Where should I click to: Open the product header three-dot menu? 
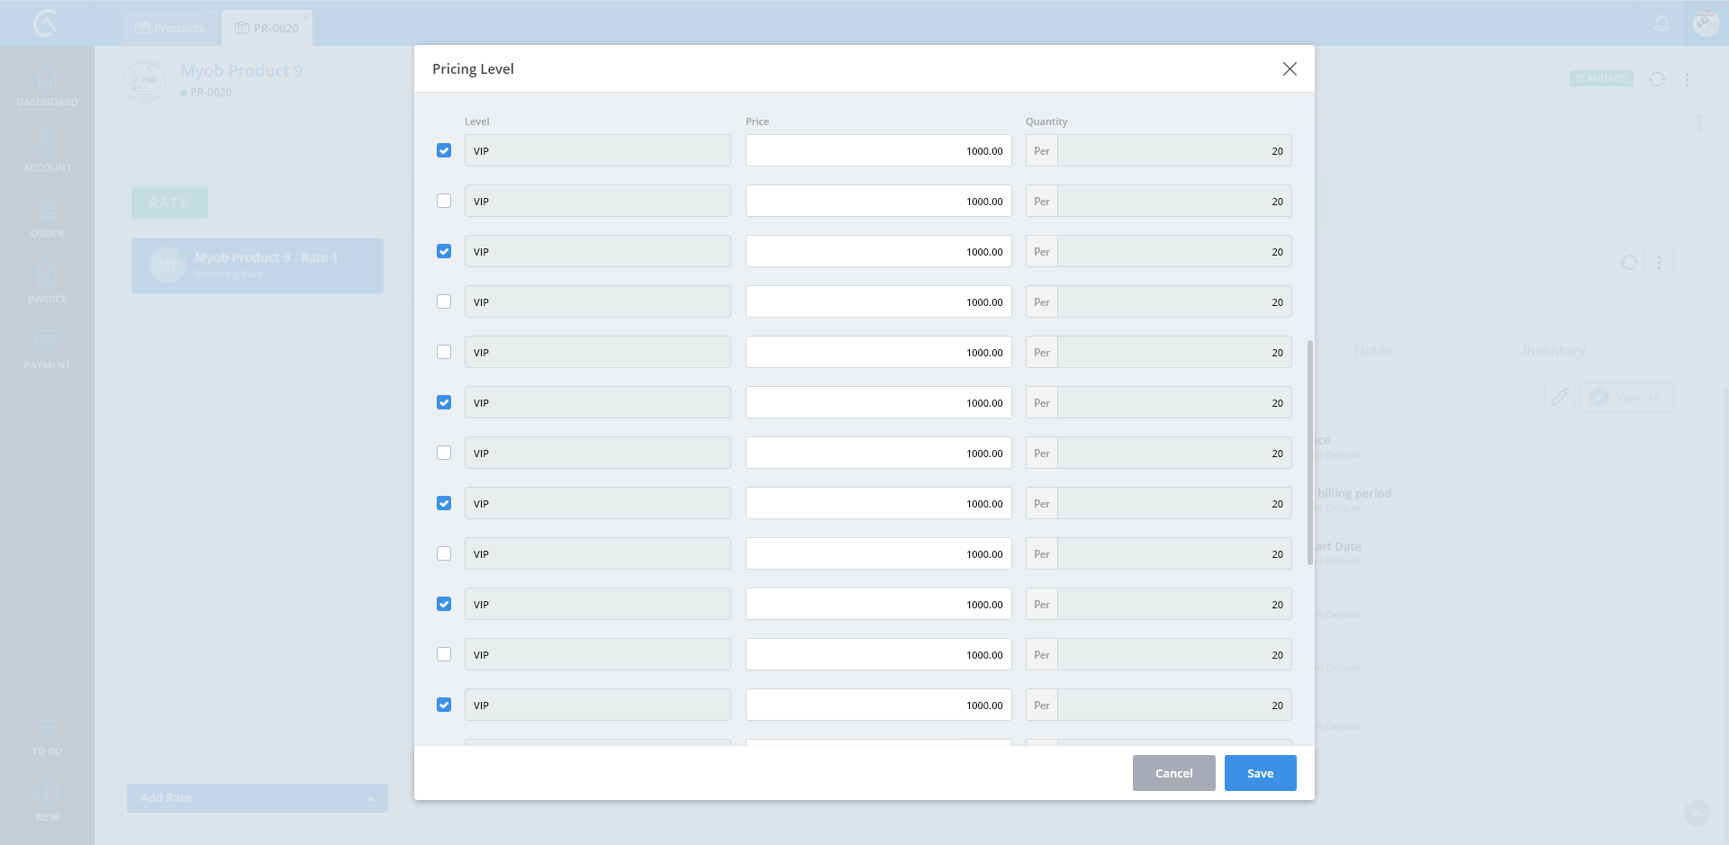tap(1687, 79)
